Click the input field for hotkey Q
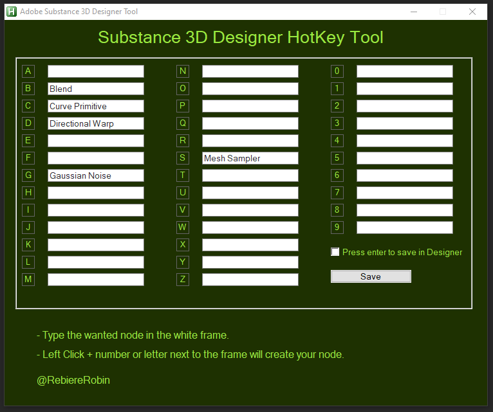The image size is (493, 412). (x=250, y=123)
